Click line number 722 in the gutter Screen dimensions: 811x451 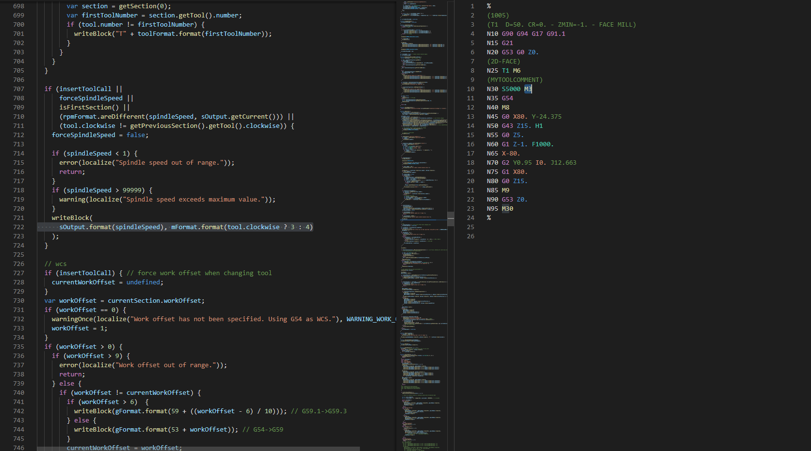(x=18, y=227)
